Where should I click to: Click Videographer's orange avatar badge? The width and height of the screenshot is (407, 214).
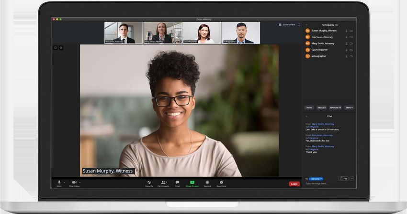click(x=307, y=56)
